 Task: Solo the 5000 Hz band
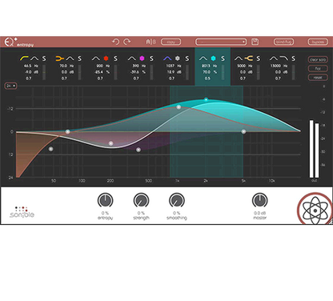(259, 58)
